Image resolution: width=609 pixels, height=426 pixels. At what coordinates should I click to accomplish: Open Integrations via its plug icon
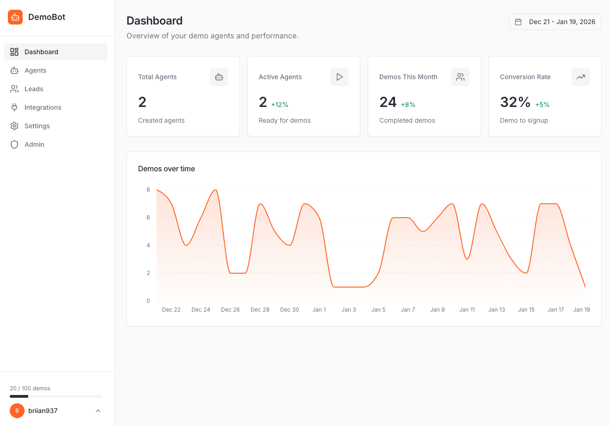click(x=14, y=107)
